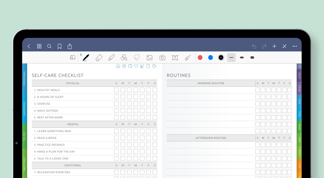
Task: Check Read a Book for Monday
Action: click(x=123, y=138)
